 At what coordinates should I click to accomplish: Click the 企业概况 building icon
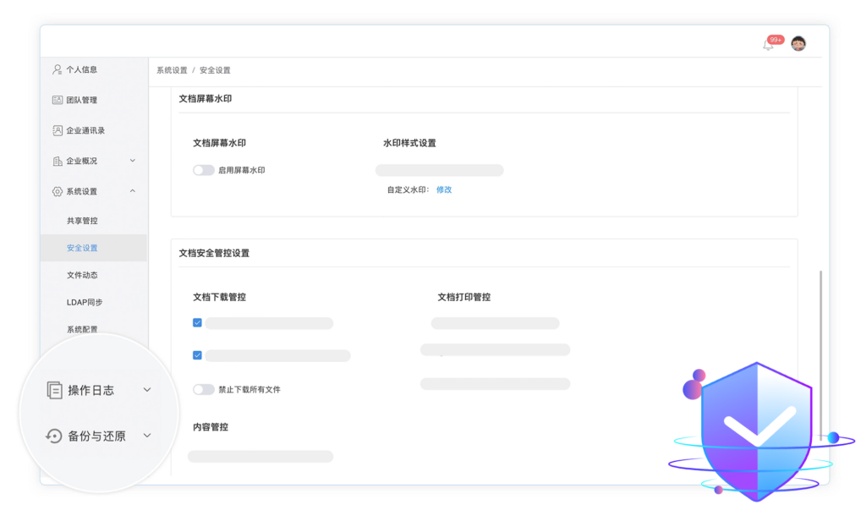57,161
